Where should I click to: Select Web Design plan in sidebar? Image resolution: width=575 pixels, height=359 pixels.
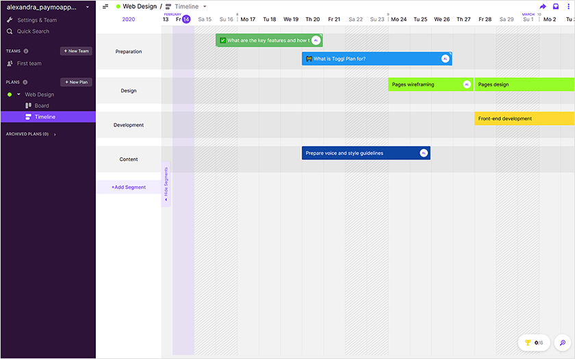[39, 94]
